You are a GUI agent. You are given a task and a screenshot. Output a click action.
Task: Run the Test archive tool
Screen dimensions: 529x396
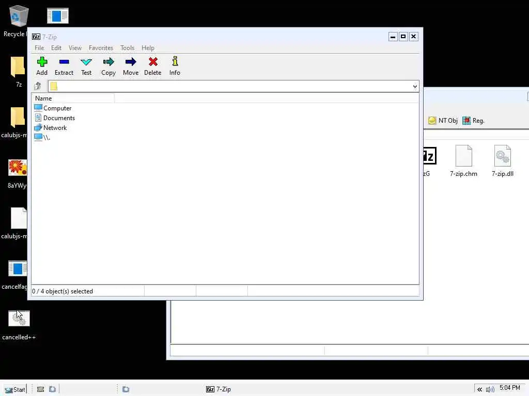tap(86, 66)
